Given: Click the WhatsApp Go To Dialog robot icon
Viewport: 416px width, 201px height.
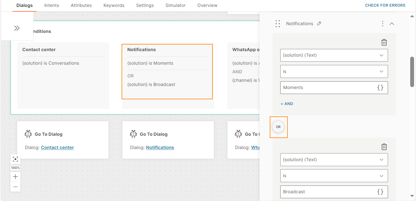Looking at the screenshot, I should (x=238, y=134).
